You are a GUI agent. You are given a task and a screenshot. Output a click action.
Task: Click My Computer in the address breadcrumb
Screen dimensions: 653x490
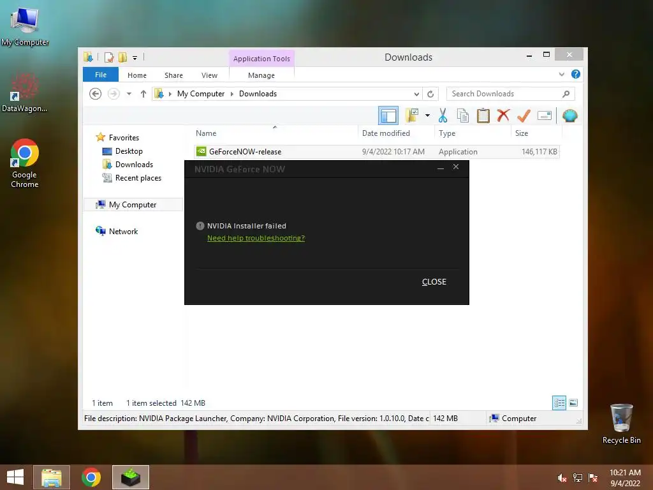201,94
